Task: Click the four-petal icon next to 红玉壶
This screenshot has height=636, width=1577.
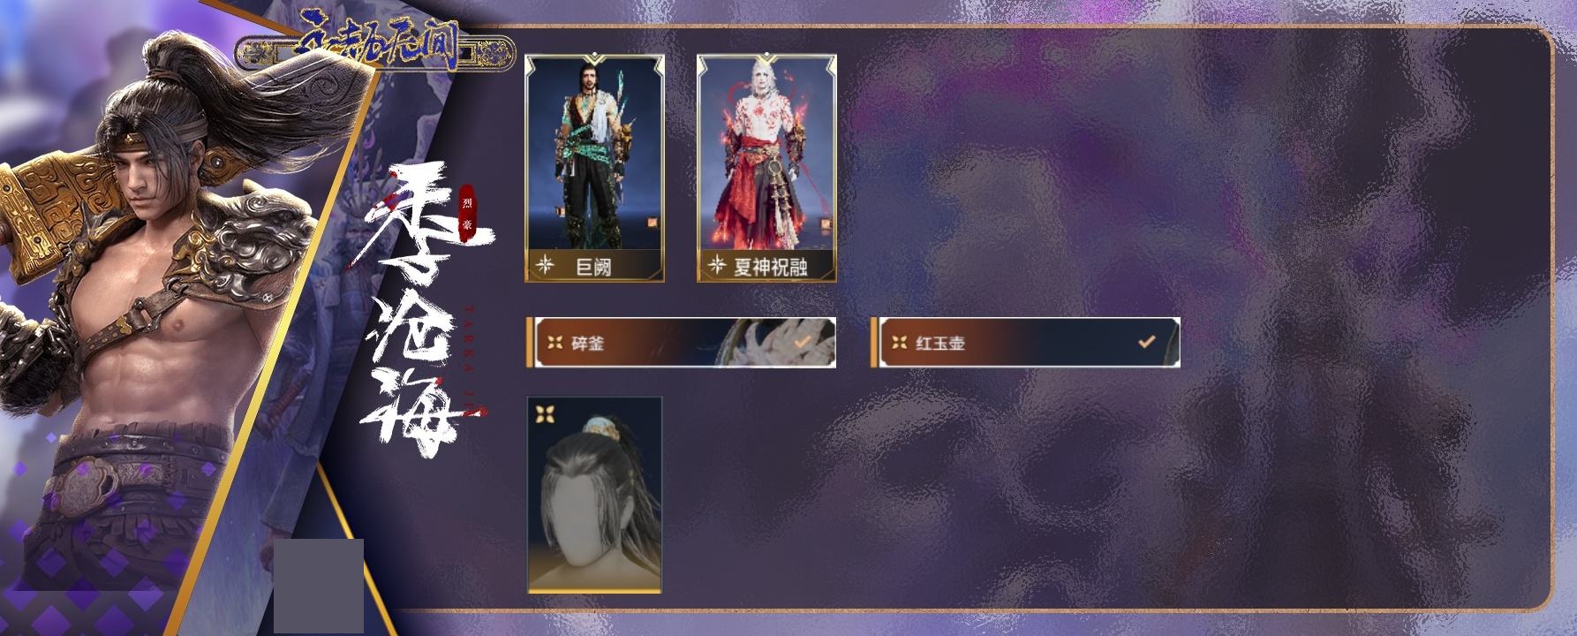Action: [x=899, y=343]
